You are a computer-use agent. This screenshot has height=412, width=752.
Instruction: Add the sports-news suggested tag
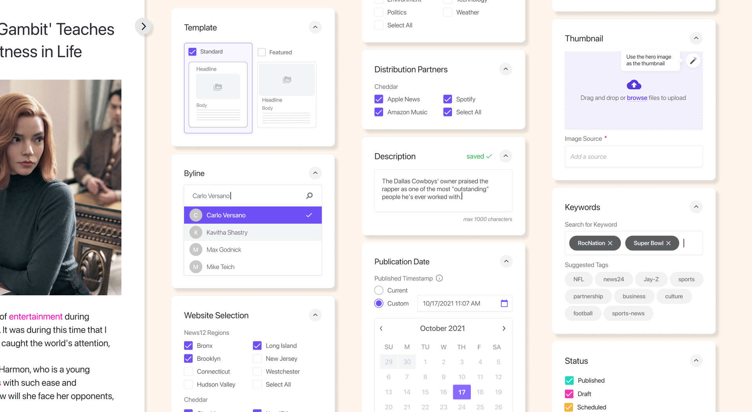click(x=628, y=314)
